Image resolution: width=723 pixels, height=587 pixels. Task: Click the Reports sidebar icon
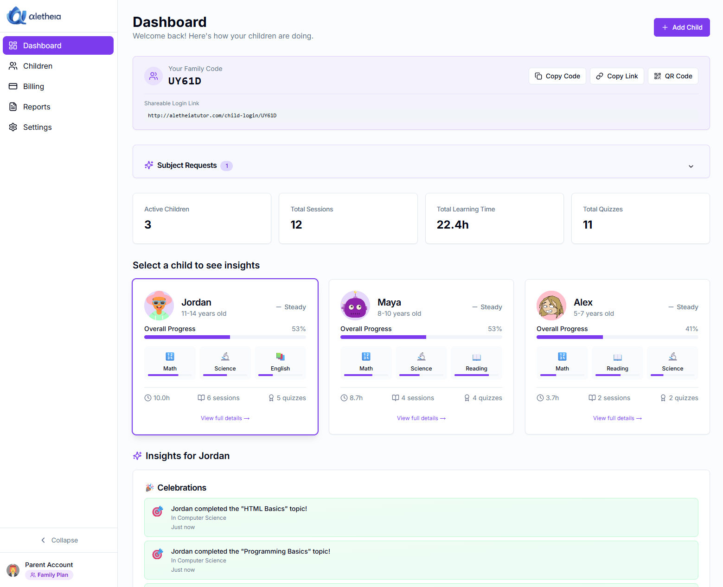pyautogui.click(x=13, y=107)
